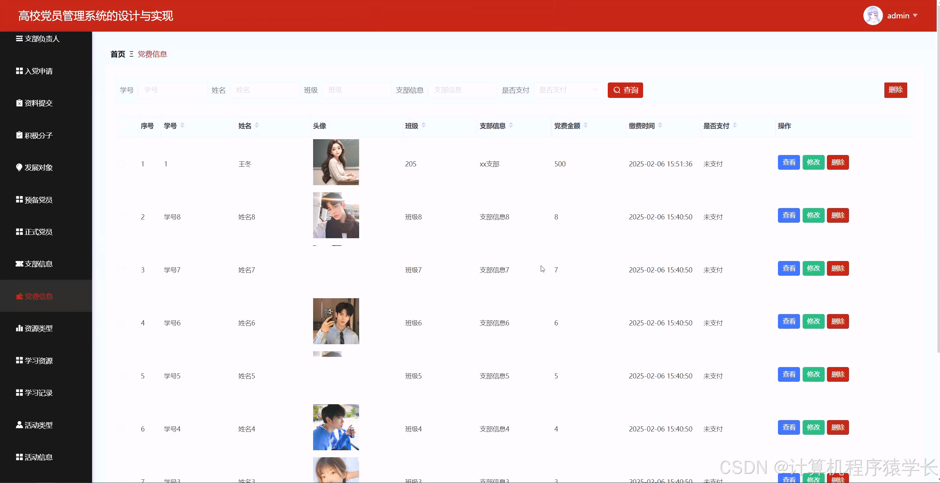
Task: Click 查看 for record 王冬
Action: point(789,162)
